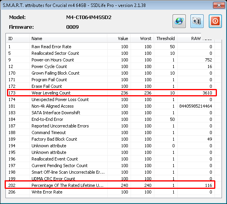227x204 pixels.
Task: Close the S.M.A.R.T. attributes window
Action: 219,5
